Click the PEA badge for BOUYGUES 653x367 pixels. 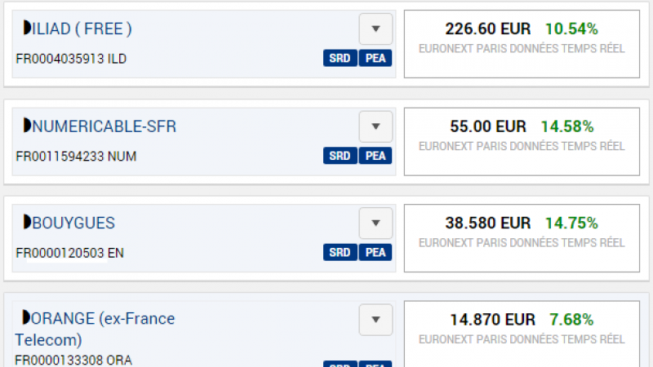point(375,252)
